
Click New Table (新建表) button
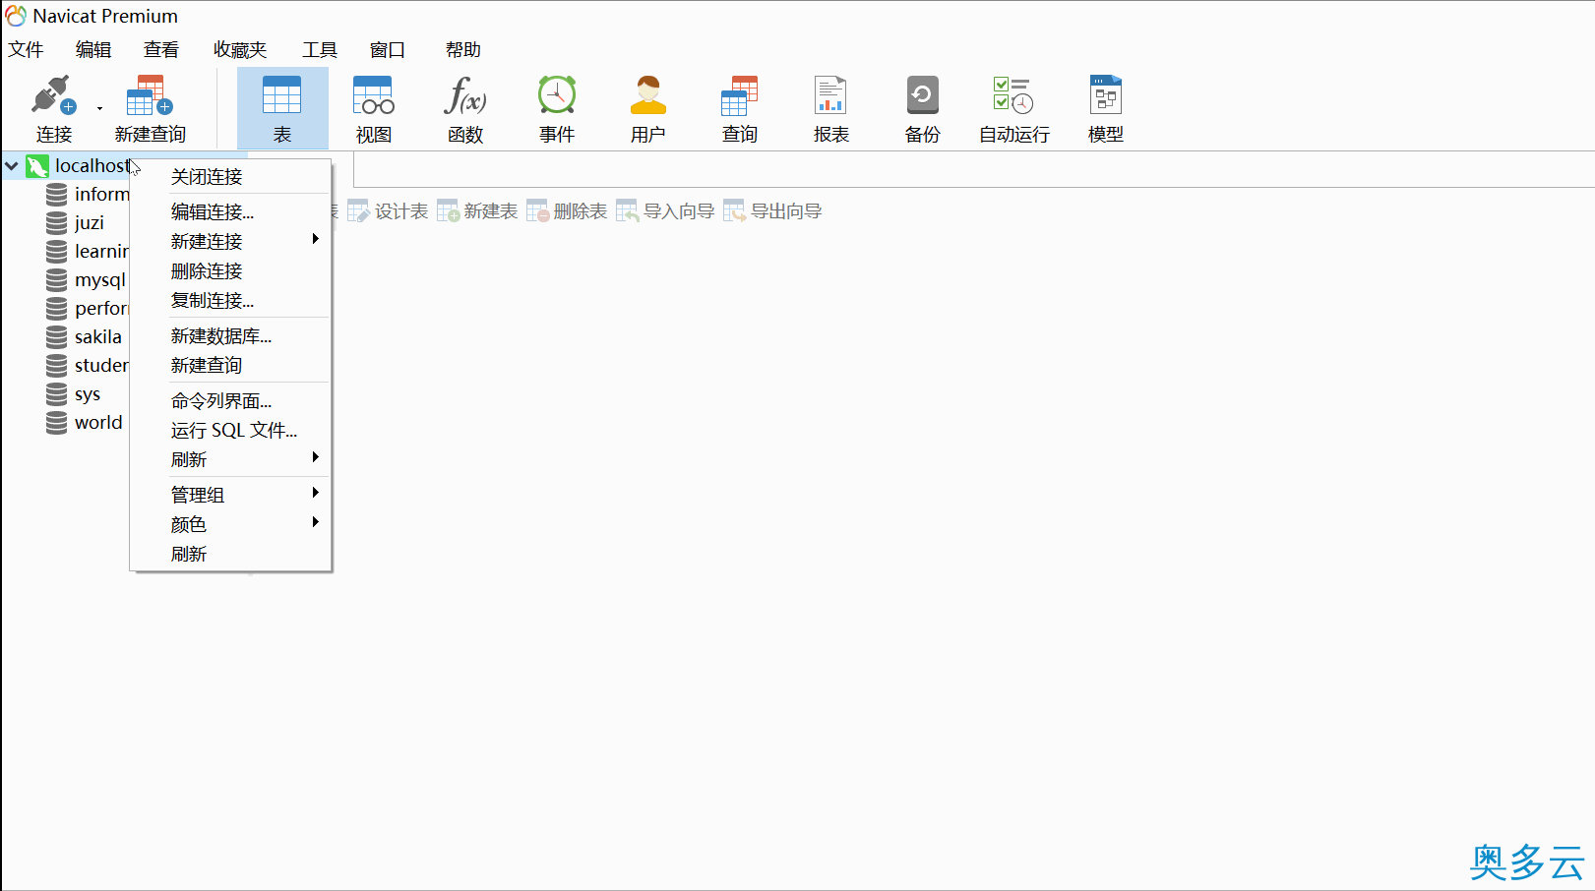[x=477, y=211]
